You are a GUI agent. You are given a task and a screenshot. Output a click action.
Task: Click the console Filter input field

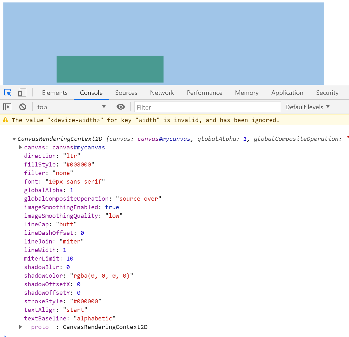click(208, 107)
